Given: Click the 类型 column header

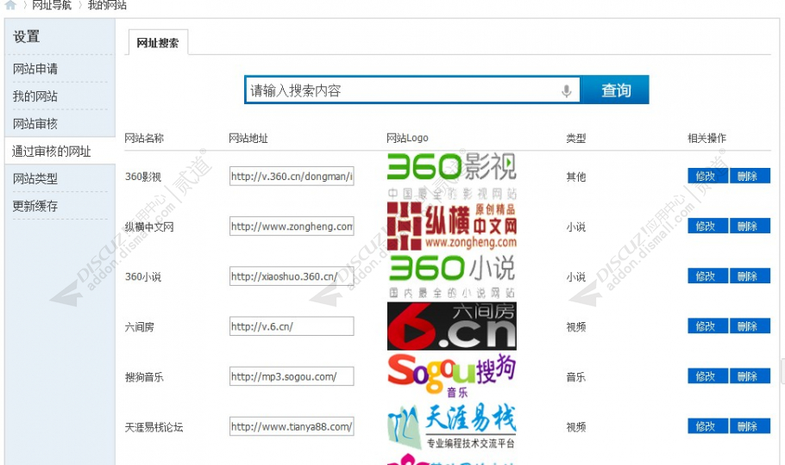Looking at the screenshot, I should (575, 138).
